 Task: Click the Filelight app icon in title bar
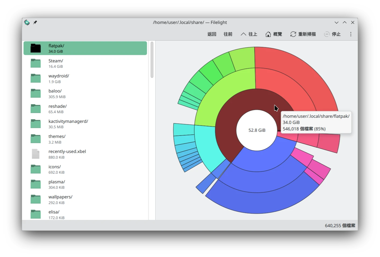click(27, 23)
